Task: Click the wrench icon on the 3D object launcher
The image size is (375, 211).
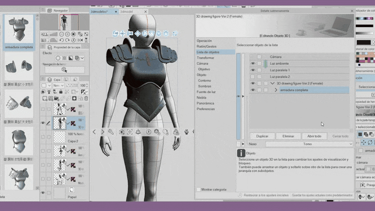Action: click(x=111, y=132)
